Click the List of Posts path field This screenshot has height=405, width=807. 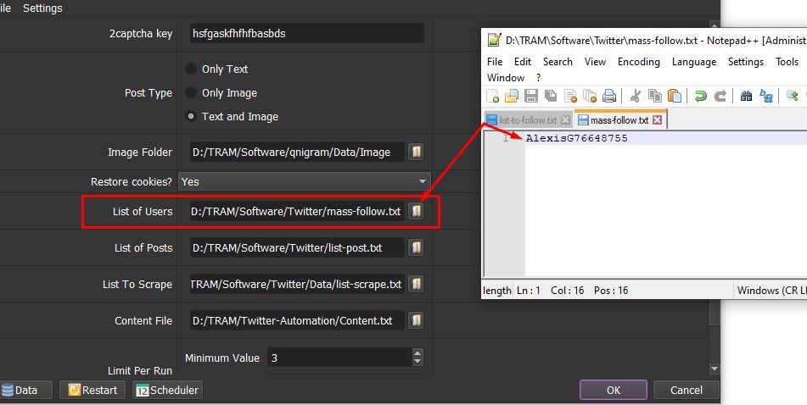click(298, 247)
